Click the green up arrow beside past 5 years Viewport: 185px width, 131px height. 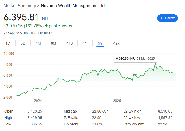coord(46,26)
